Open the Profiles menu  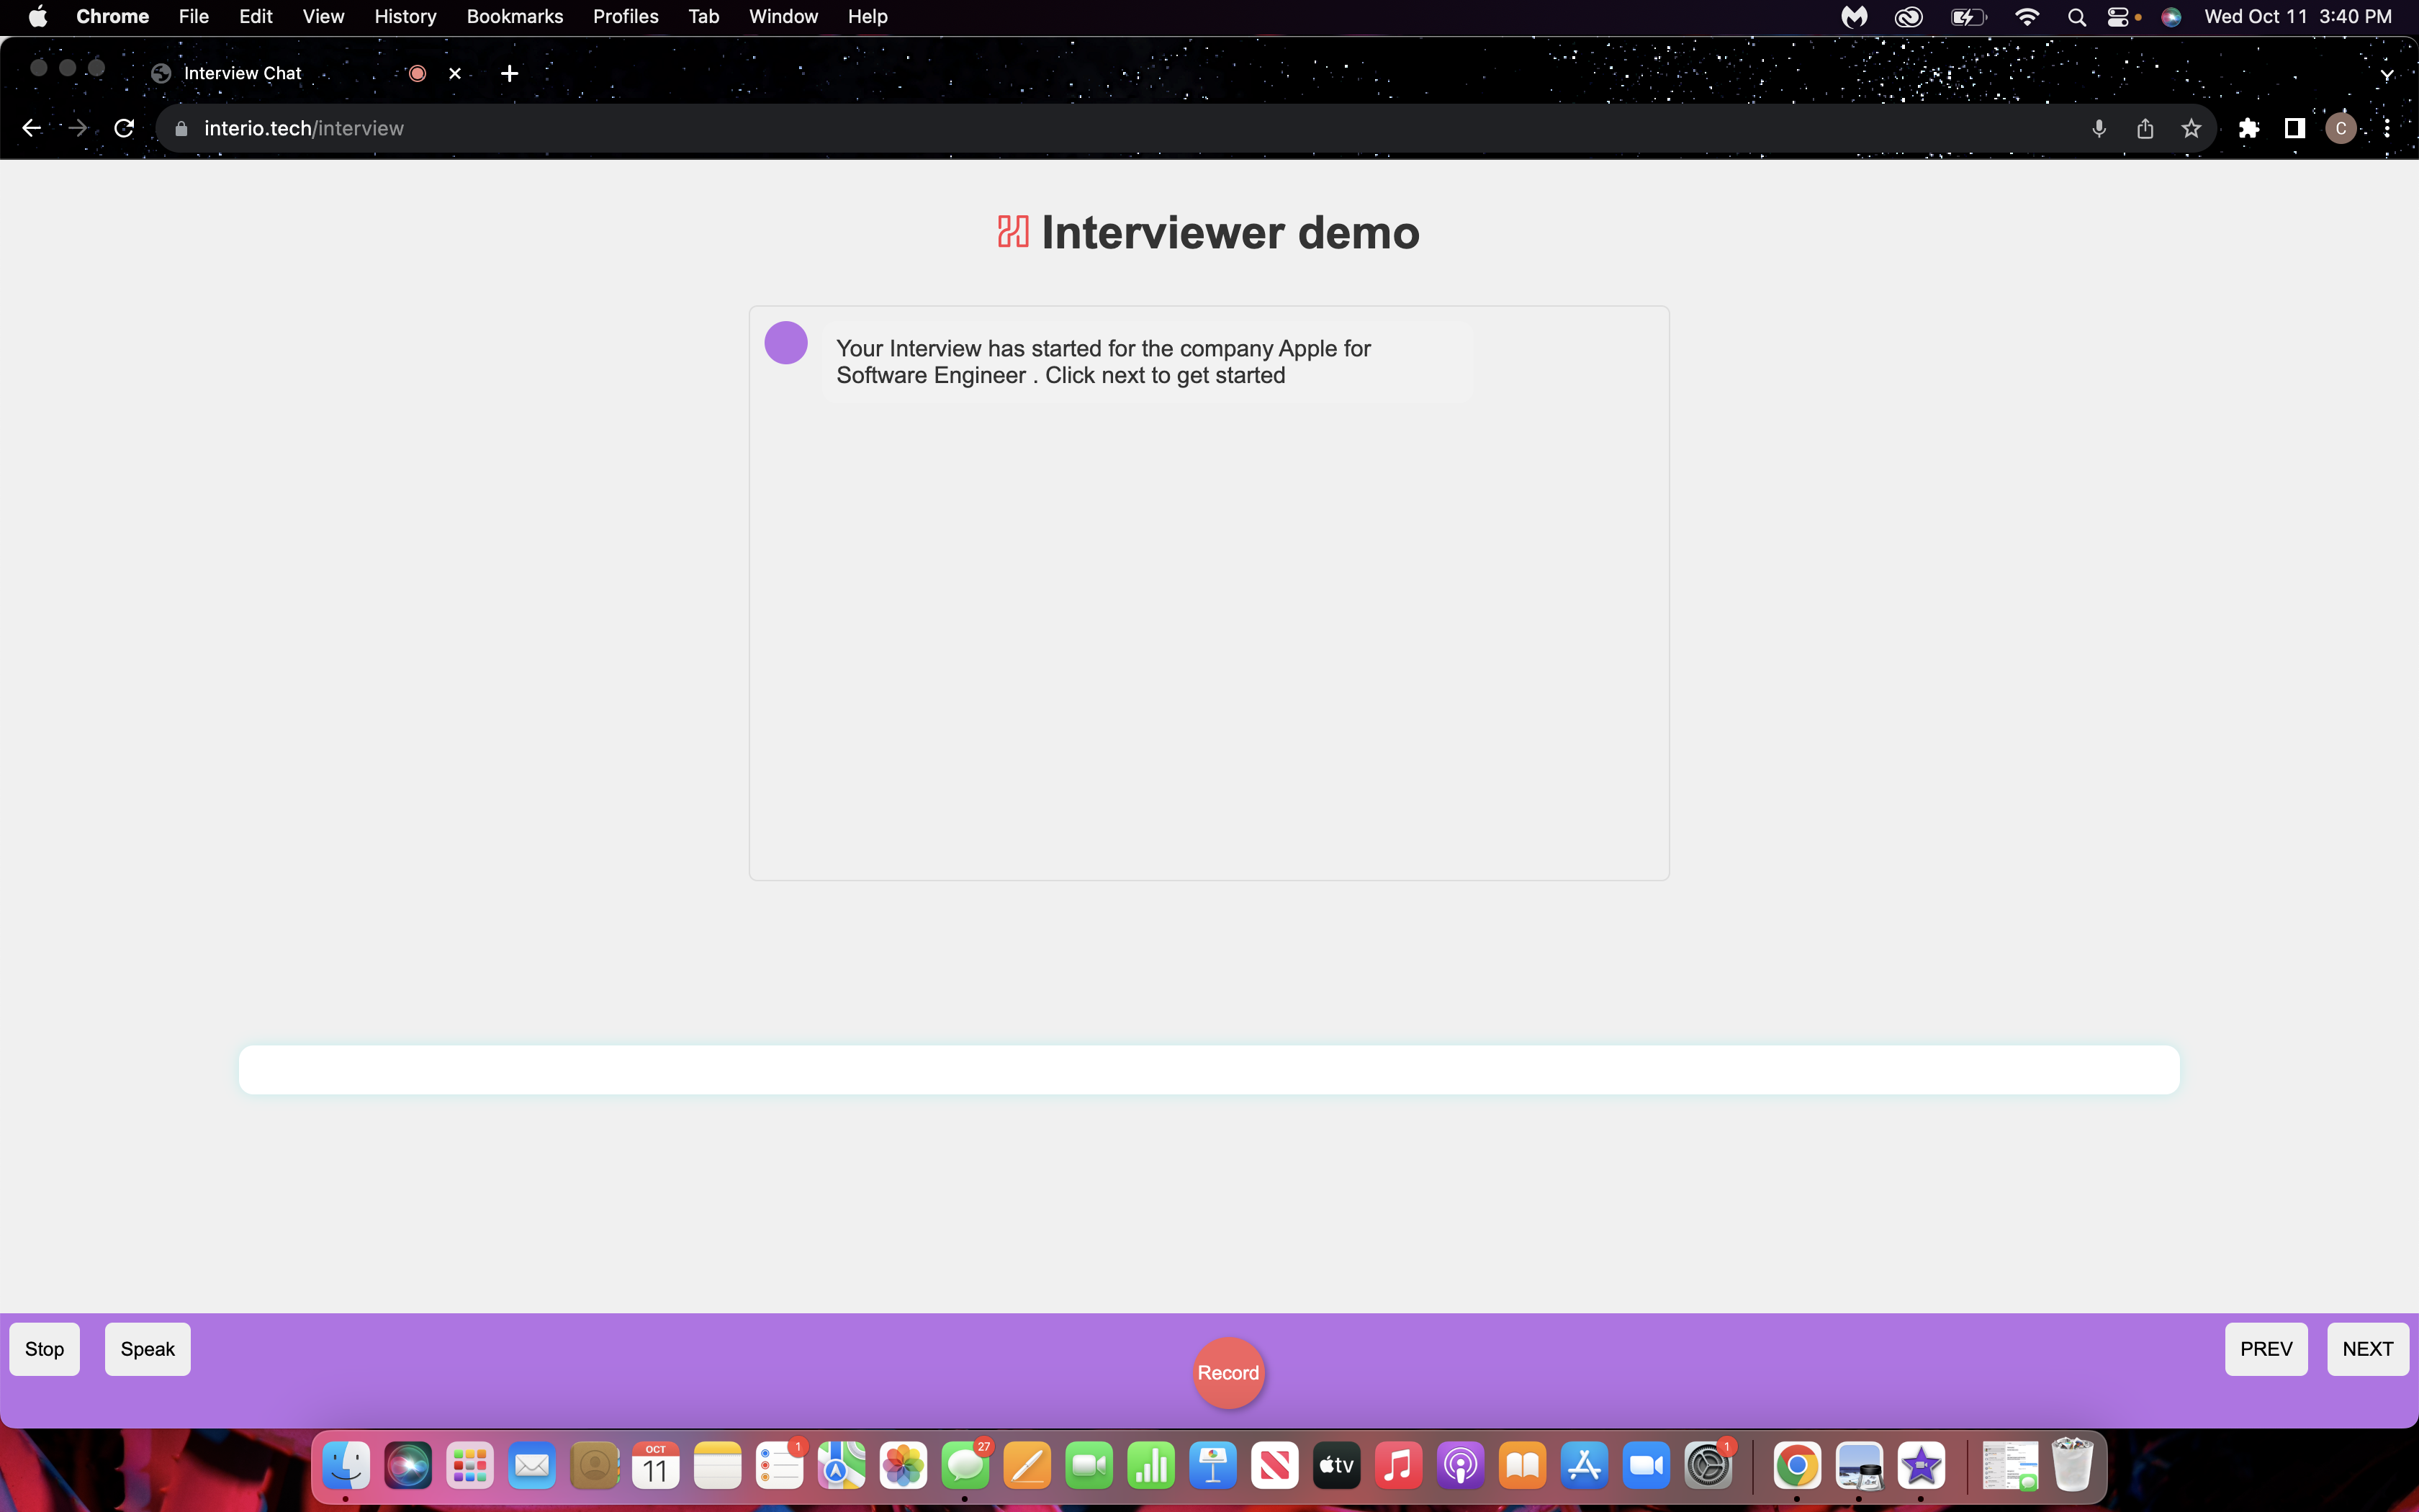pyautogui.click(x=626, y=16)
